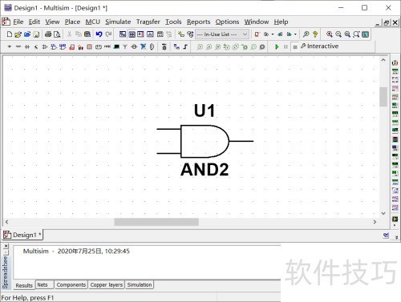Place an RF component

pyautogui.click(x=125, y=46)
